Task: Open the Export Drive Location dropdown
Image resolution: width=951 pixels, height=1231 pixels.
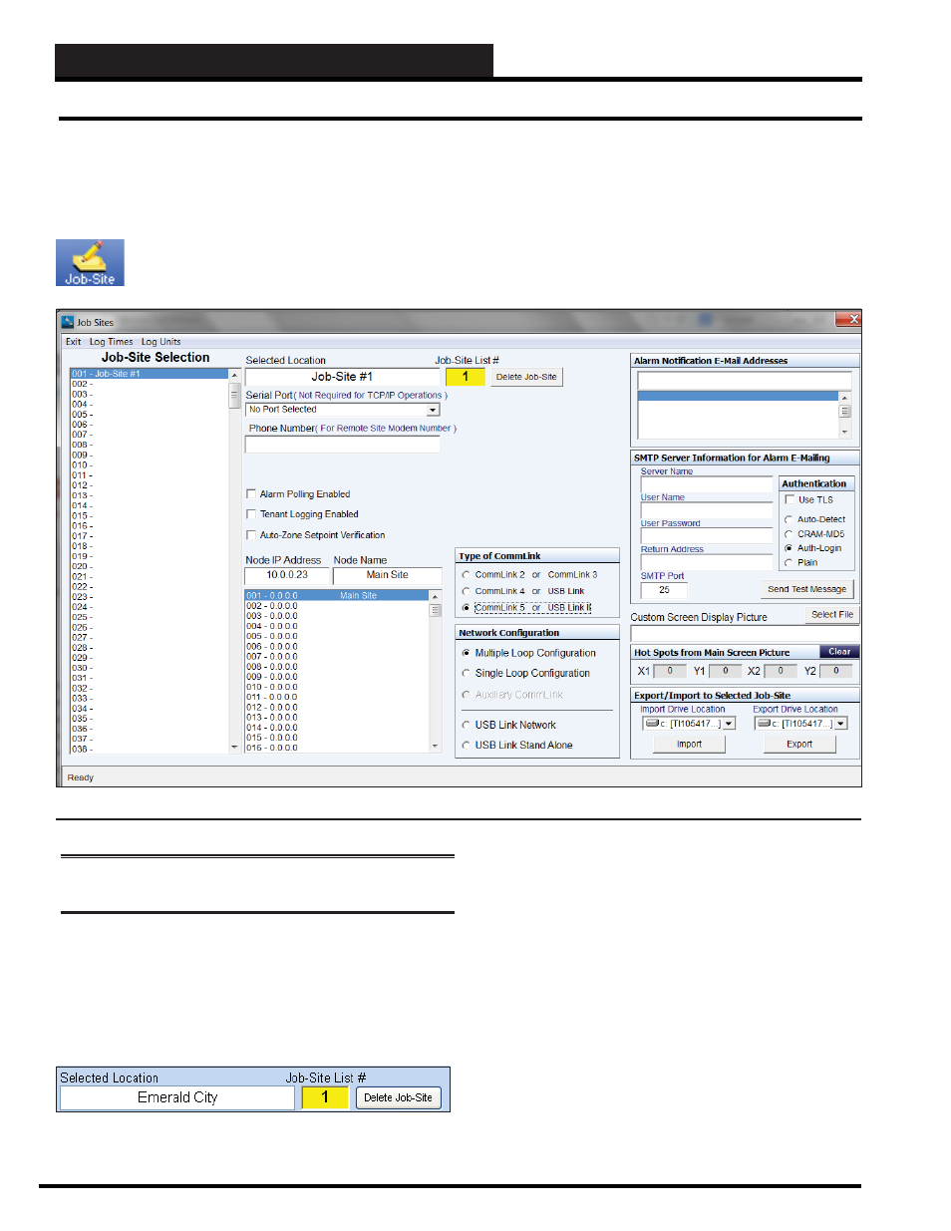Action: click(x=840, y=723)
